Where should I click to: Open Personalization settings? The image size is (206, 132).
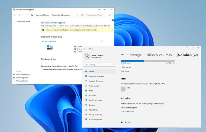pyautogui.click(x=100, y=86)
